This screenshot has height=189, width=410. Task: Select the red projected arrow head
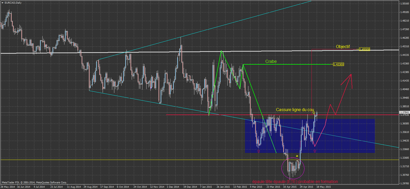pos(351,75)
